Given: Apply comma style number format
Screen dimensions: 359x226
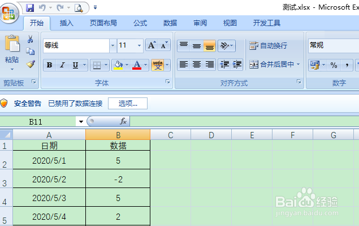Looking at the screenshot, I should point(347,65).
